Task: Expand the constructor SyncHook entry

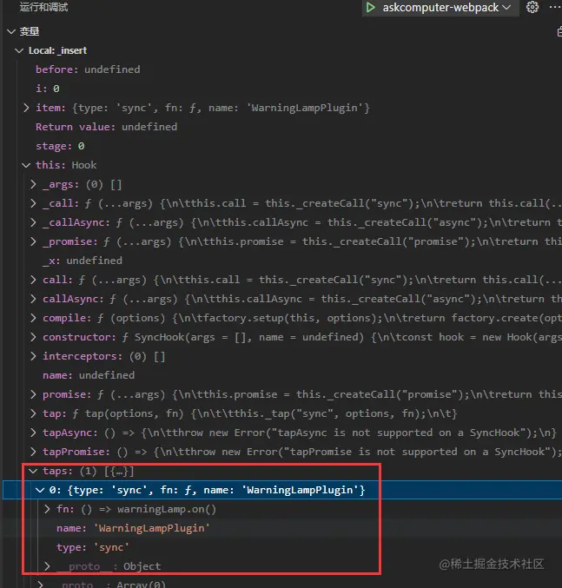Action: click(33, 337)
